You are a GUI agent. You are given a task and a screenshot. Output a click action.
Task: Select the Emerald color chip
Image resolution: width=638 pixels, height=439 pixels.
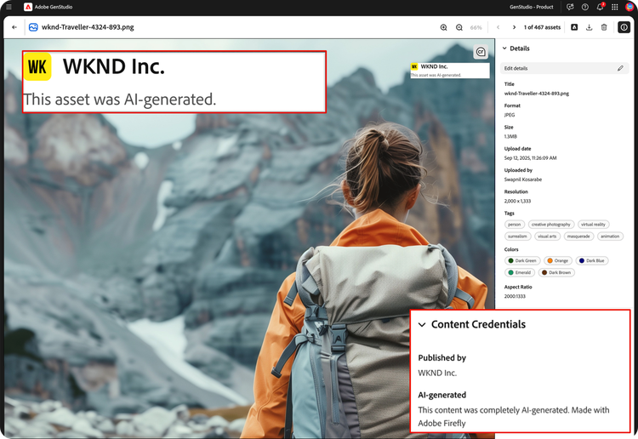coord(520,272)
